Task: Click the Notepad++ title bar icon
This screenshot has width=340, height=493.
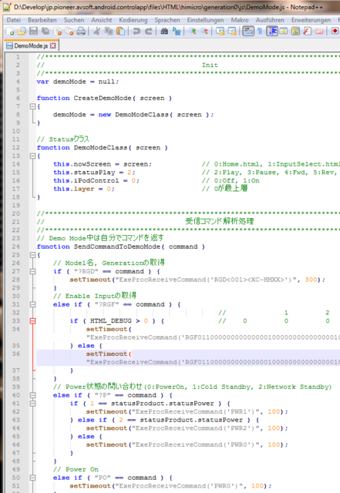Action: click(7, 7)
